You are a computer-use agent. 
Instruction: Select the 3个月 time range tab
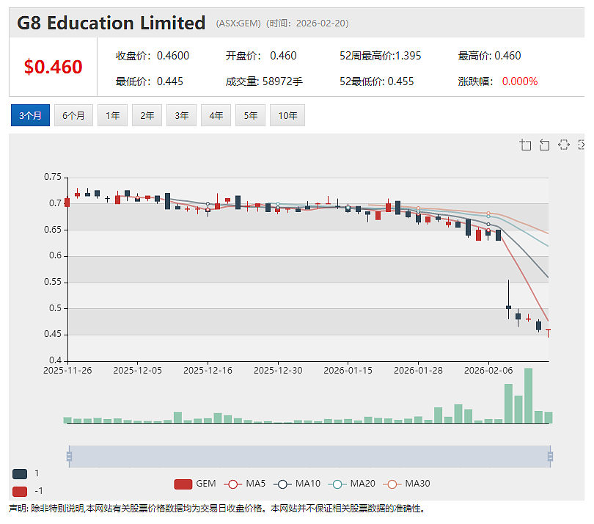30,115
